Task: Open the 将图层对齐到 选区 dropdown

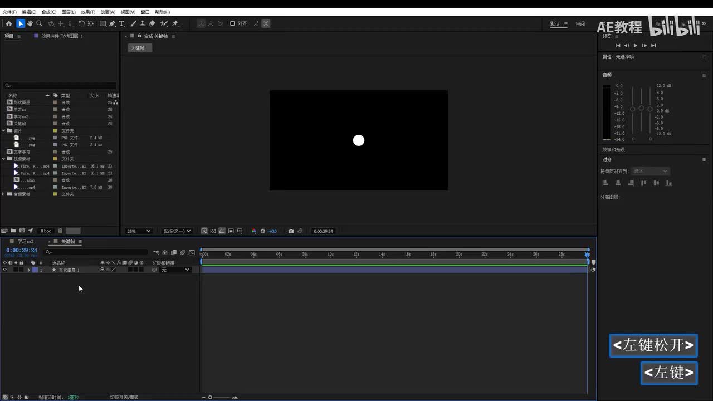Action: pos(650,171)
